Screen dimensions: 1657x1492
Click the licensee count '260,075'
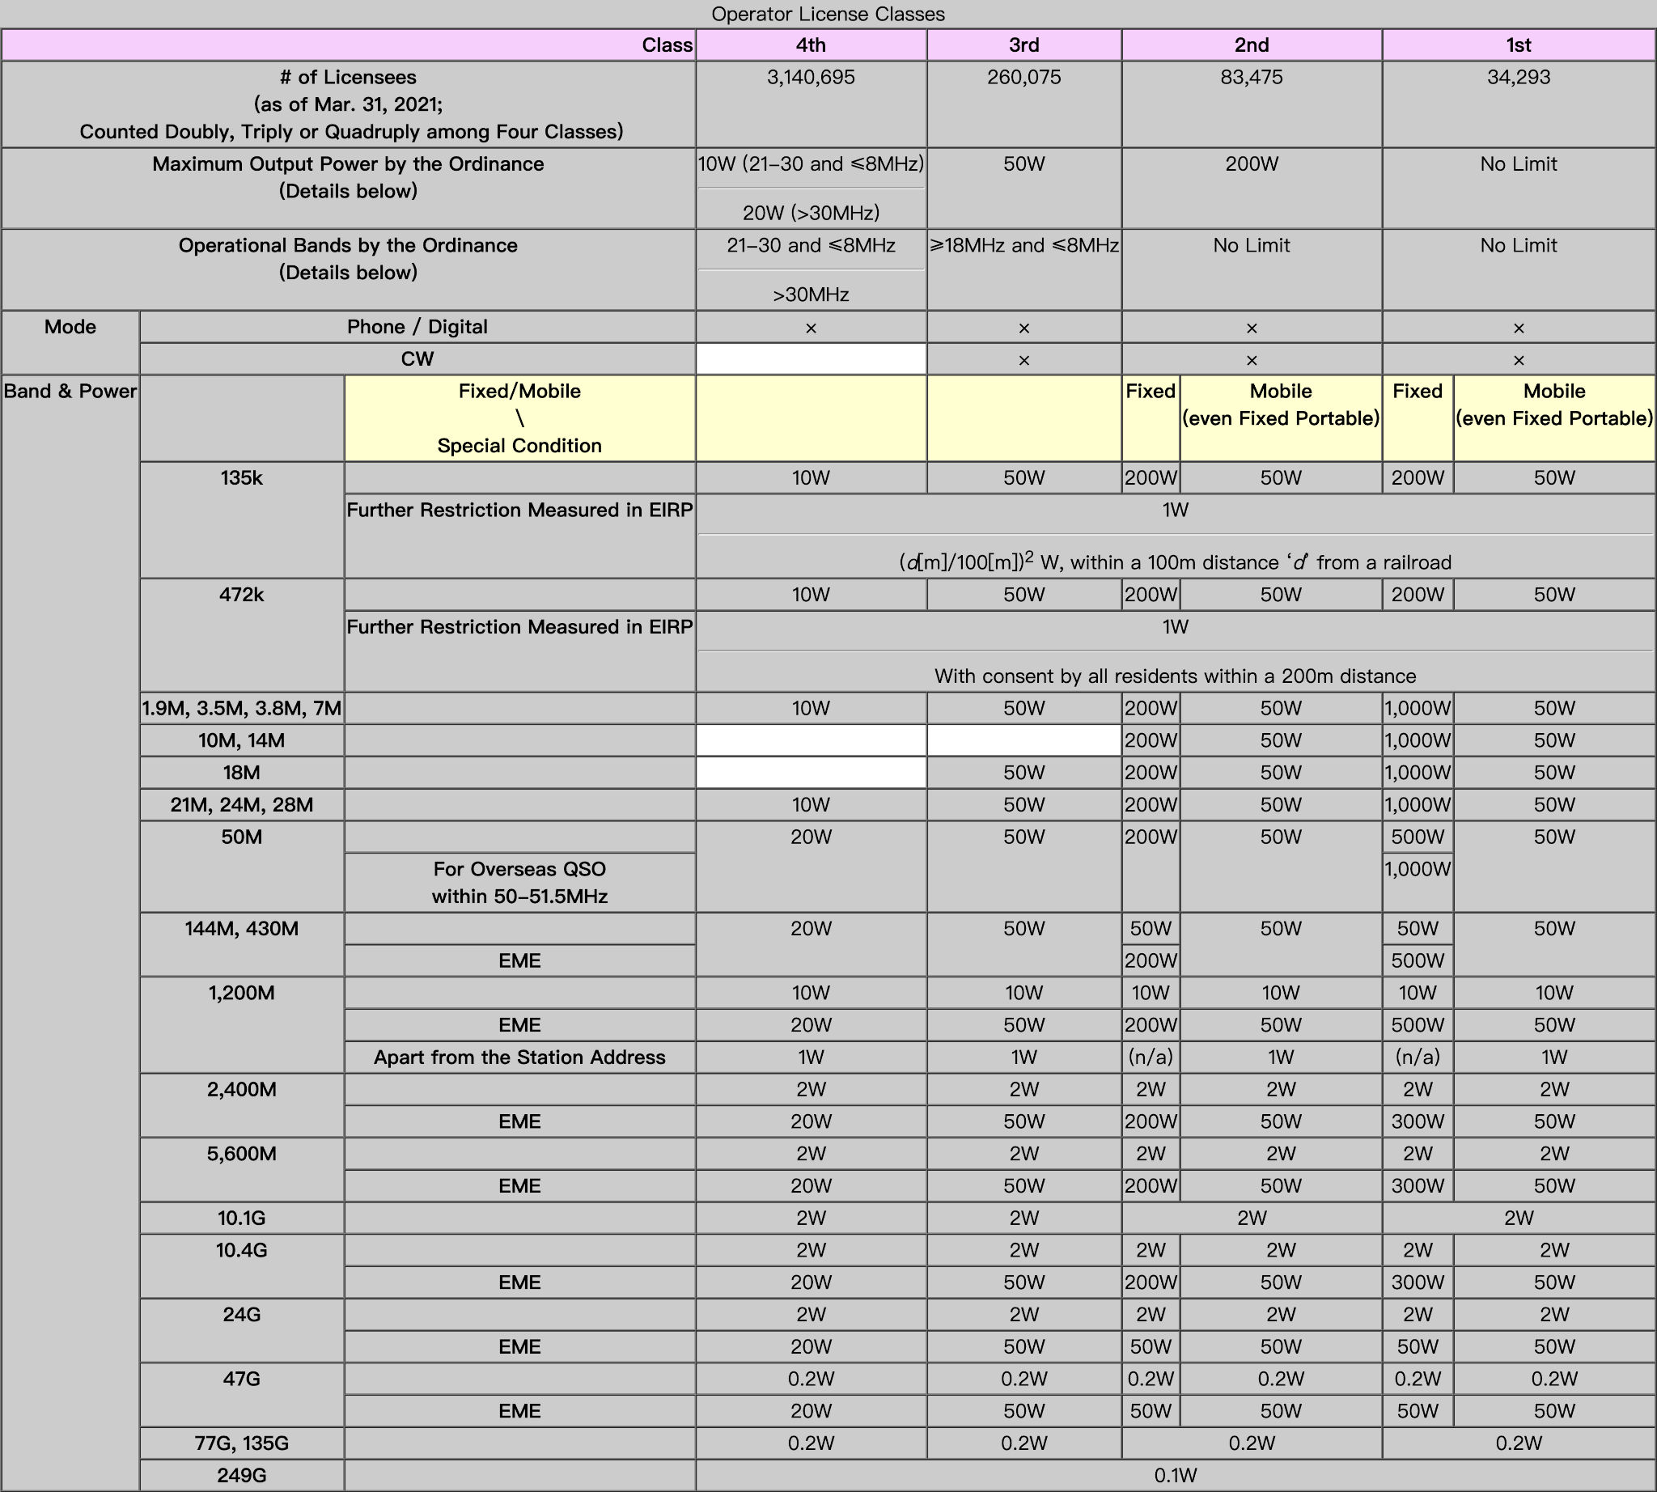(1024, 77)
